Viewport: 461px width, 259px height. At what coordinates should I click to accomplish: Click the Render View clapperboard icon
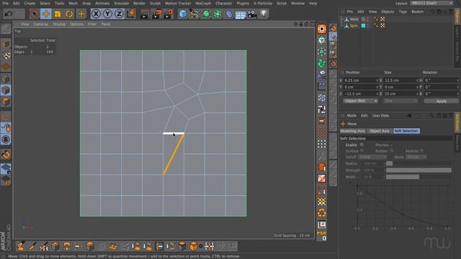(x=144, y=14)
